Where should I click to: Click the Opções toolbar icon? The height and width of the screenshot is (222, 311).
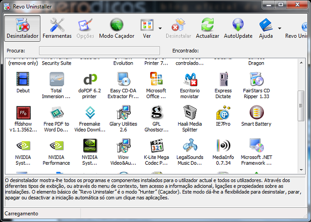(86, 28)
